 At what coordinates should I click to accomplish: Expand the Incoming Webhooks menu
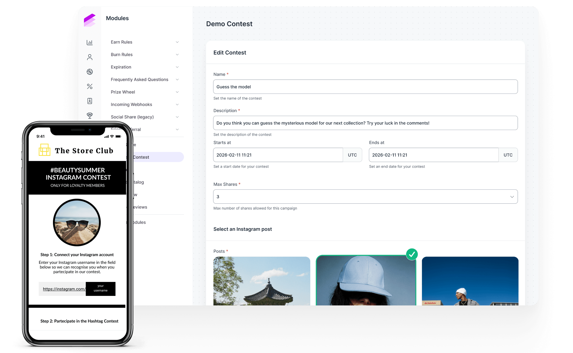(x=177, y=104)
